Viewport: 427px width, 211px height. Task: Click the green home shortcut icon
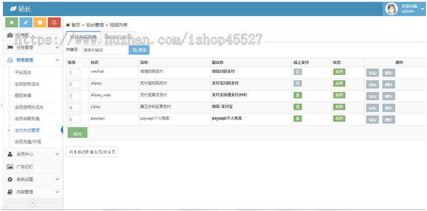12,23
